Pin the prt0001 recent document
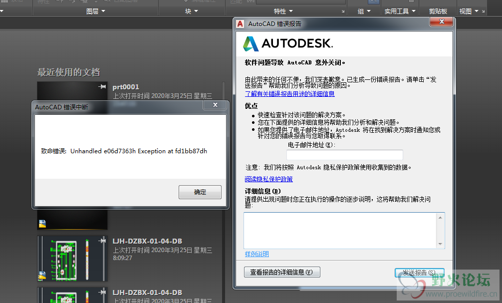 102,86
